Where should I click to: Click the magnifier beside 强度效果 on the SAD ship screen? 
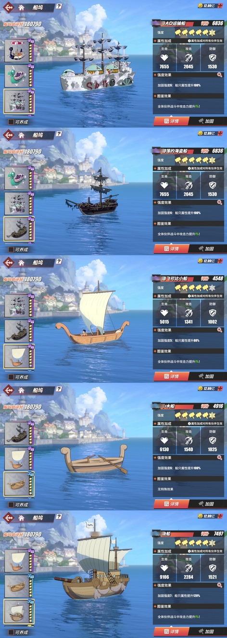[220, 75]
